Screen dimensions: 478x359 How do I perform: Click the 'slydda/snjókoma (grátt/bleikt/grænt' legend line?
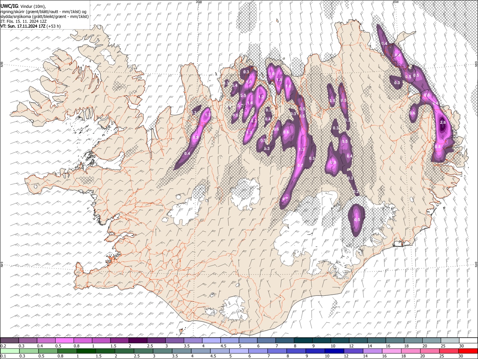point(44,16)
